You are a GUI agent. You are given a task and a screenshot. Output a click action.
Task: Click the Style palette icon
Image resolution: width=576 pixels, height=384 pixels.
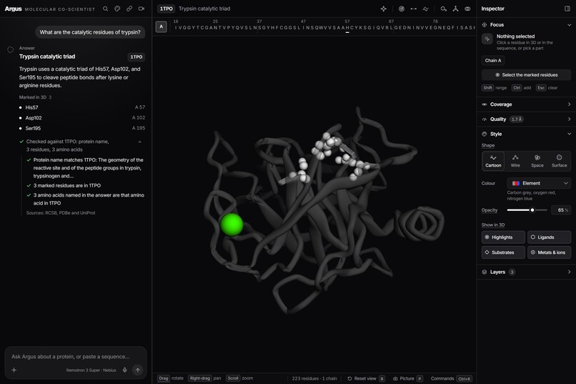pyautogui.click(x=484, y=134)
